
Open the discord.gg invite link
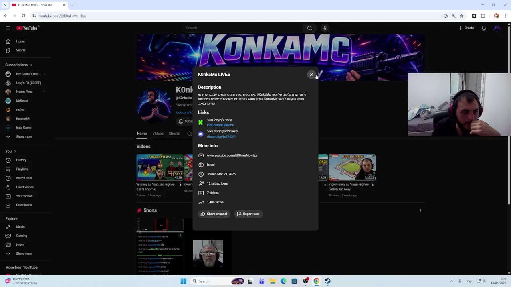tap(221, 137)
